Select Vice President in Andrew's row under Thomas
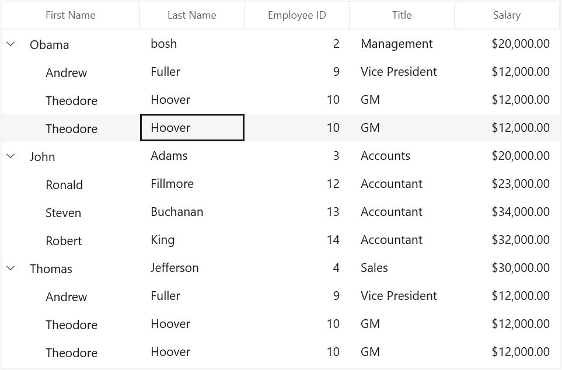 [402, 295]
